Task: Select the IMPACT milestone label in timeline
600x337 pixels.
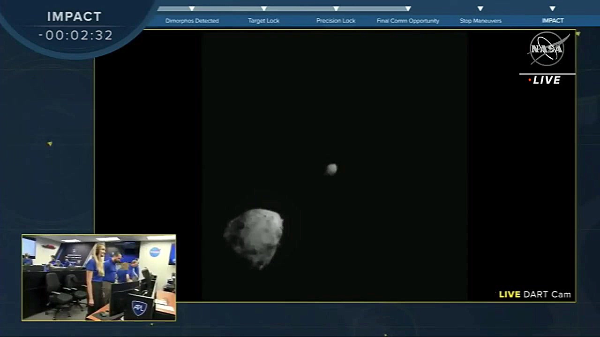Action: (x=553, y=21)
